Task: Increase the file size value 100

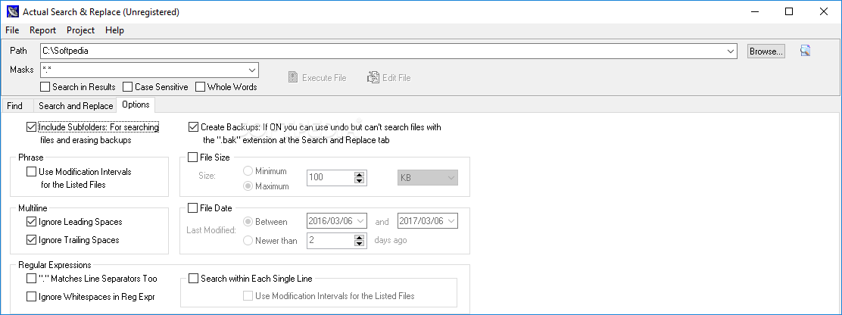Action: pyautogui.click(x=360, y=174)
